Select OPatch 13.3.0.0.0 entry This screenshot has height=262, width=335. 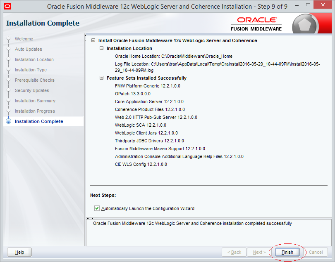132,94
